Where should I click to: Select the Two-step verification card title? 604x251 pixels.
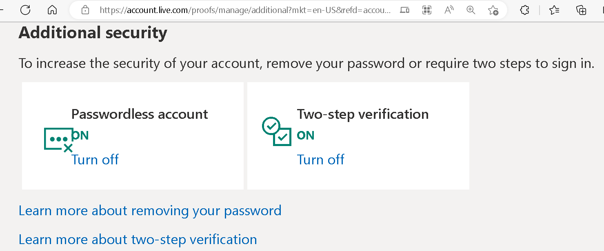(x=363, y=114)
